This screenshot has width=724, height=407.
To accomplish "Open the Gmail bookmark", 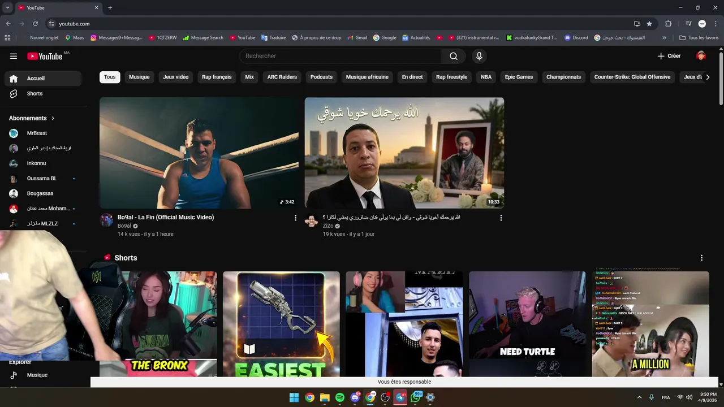I will click(x=357, y=38).
